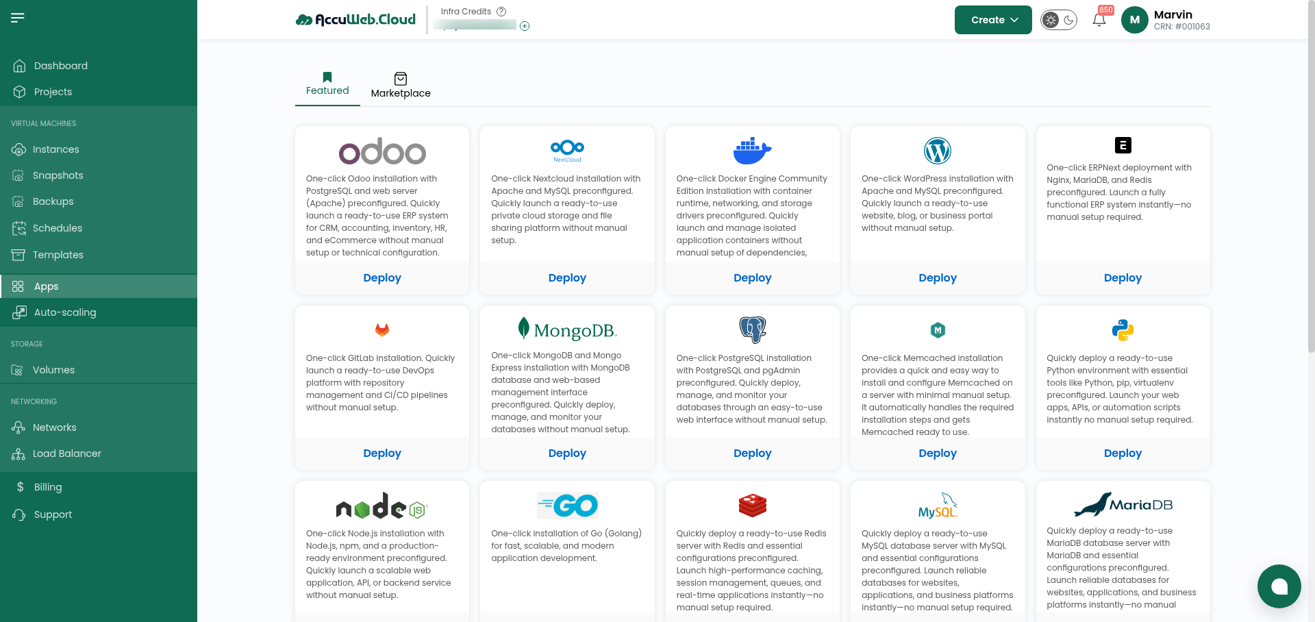Click the Apps grid icon
This screenshot has width=1315, height=622.
pos(18,286)
